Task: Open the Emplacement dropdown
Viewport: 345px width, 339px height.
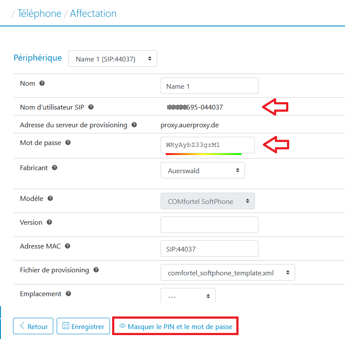Action: (188, 297)
